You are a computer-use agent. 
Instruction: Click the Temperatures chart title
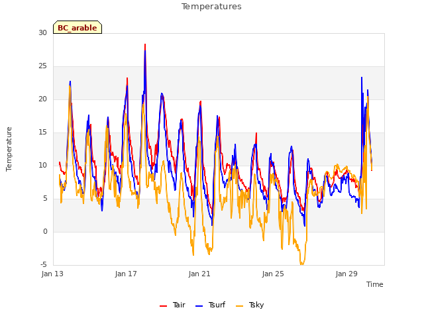pos(211,7)
